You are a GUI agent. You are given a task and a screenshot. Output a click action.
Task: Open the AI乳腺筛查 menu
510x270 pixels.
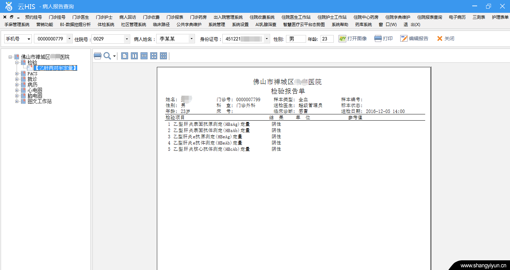pyautogui.click(x=266, y=25)
